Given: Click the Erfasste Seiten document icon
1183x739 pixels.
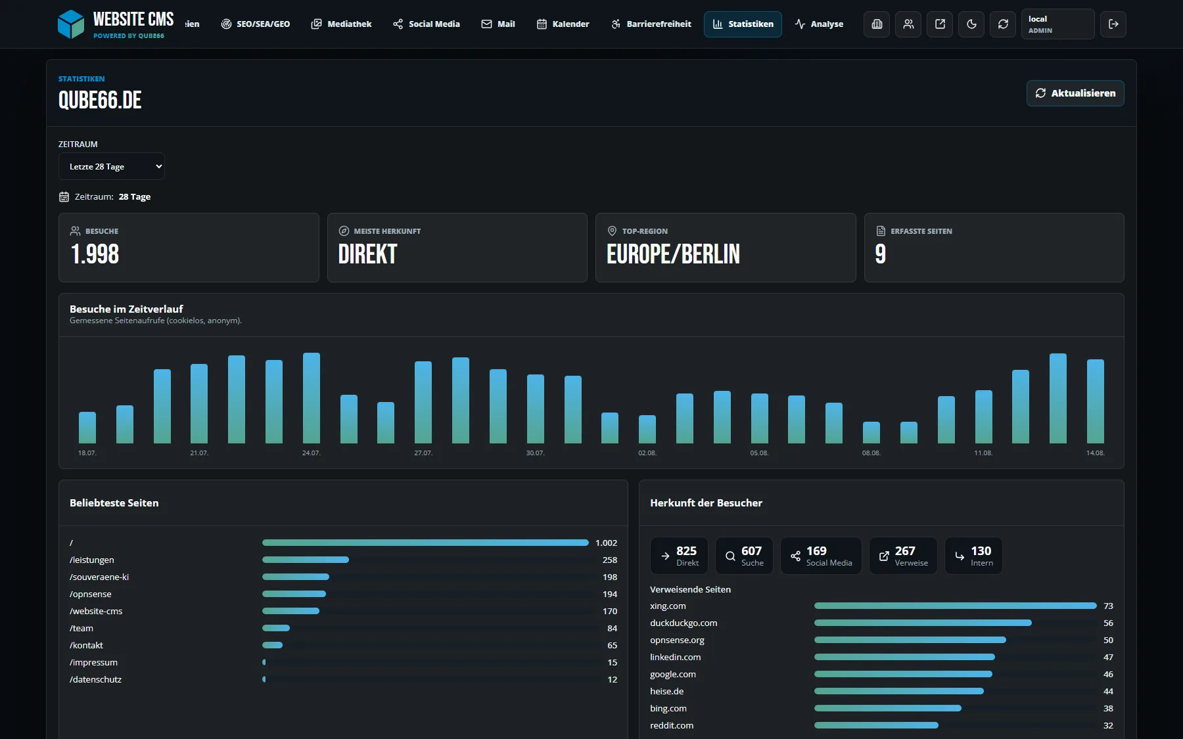Looking at the screenshot, I should tap(881, 231).
